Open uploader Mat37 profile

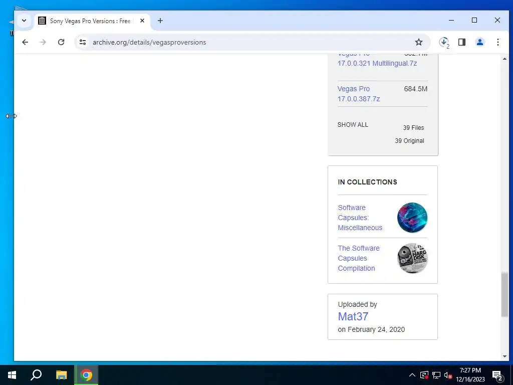[x=353, y=317]
